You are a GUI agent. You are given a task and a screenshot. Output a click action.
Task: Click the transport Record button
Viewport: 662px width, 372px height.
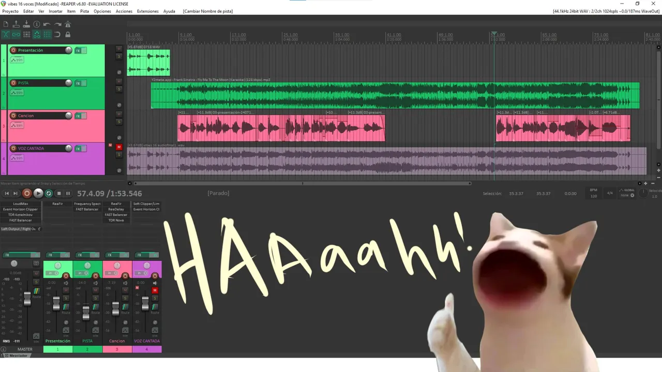coord(27,193)
